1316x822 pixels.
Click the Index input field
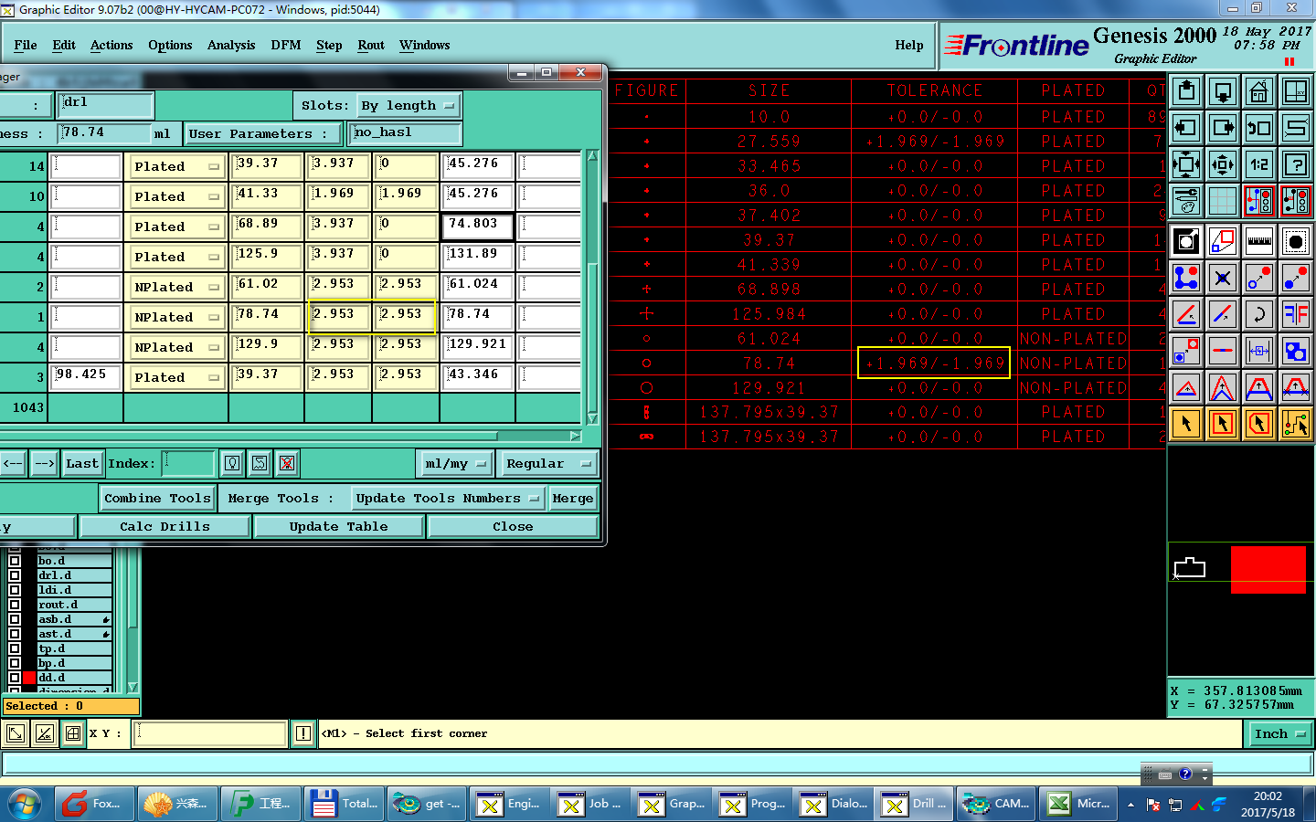point(188,463)
